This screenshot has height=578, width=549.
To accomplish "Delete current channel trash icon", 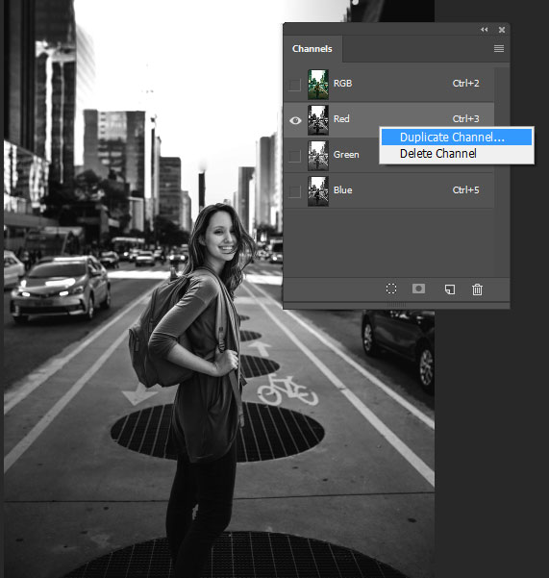I will pyautogui.click(x=477, y=289).
